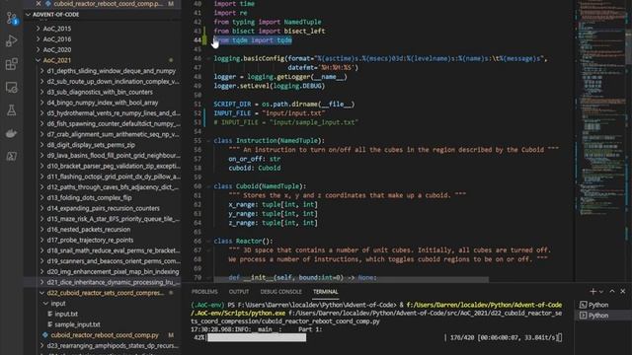Open the Testing flask view
This screenshot has width=632, height=355.
11,110
